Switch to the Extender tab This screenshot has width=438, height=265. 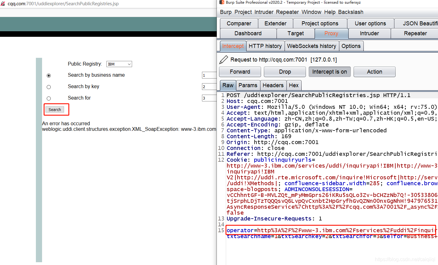[275, 24]
